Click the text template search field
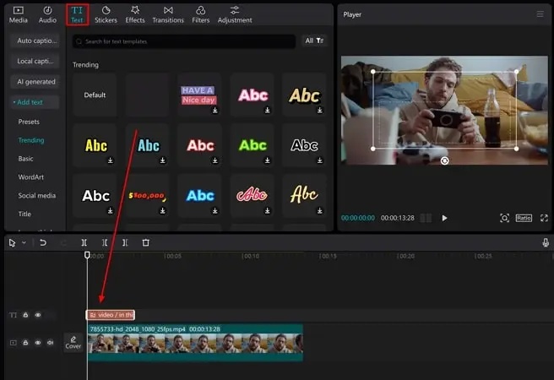Image resolution: width=554 pixels, height=380 pixels. [184, 41]
